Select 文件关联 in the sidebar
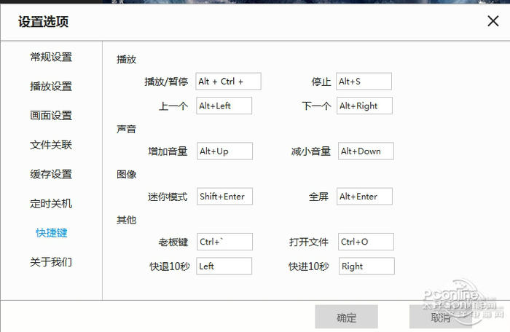 pos(51,145)
